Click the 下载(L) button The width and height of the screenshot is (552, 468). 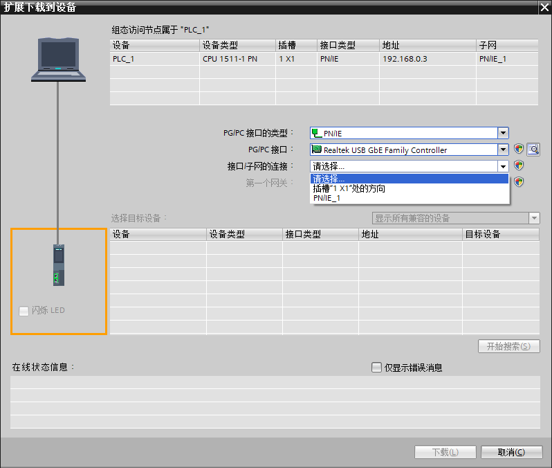[x=445, y=452]
